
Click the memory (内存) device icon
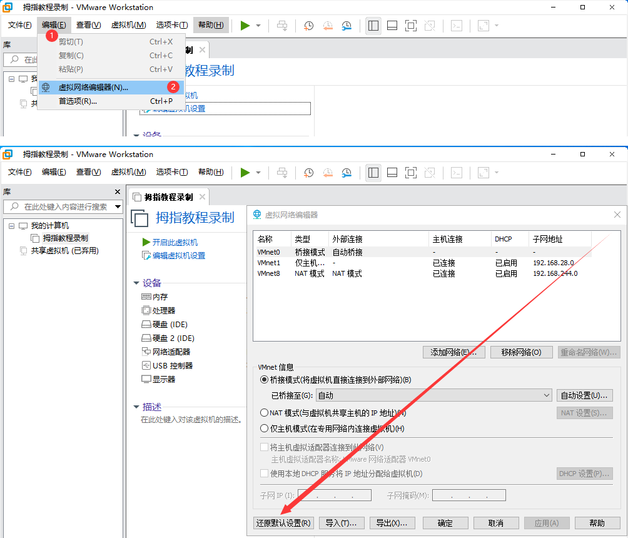point(146,297)
